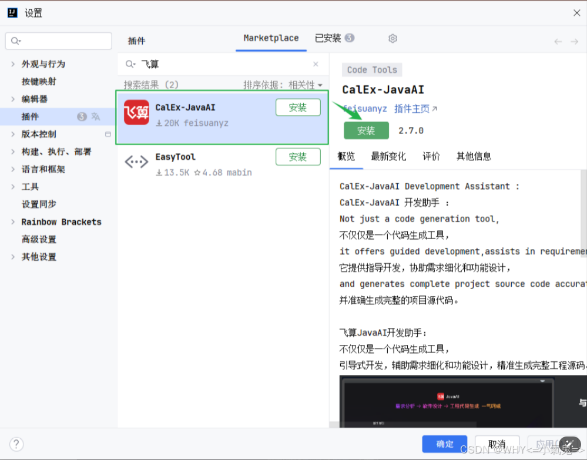Click the CalEx-JavaAI red plugin logo
The width and height of the screenshot is (587, 460).
pyautogui.click(x=136, y=112)
